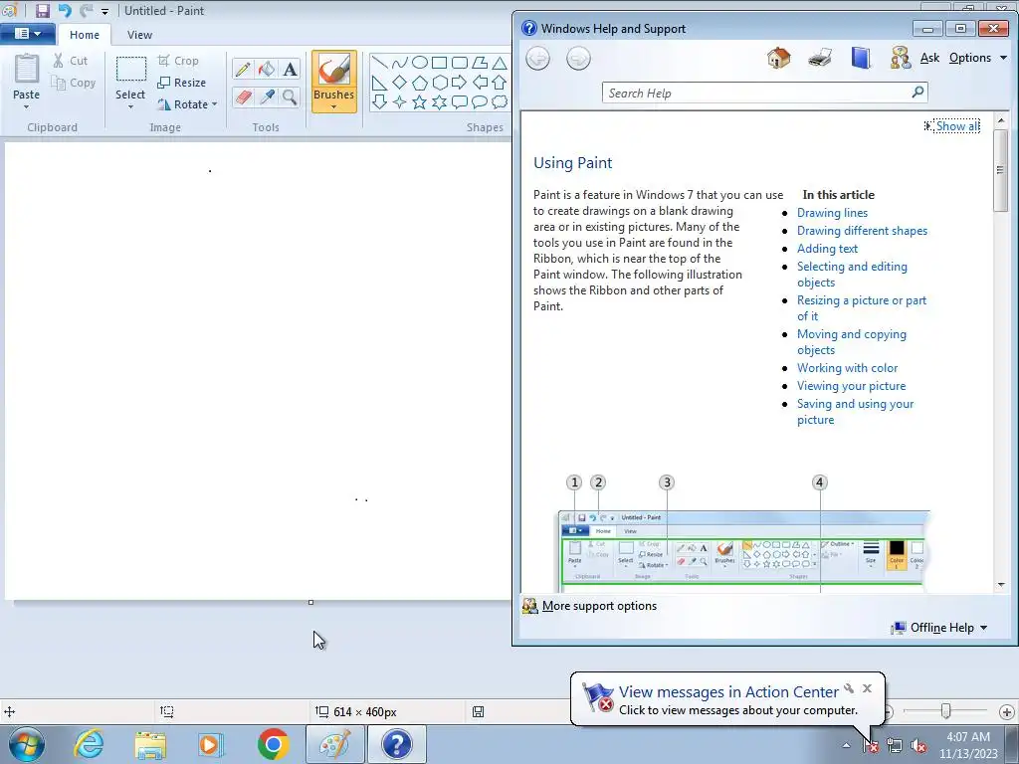1019x764 pixels.
Task: Choose the Rounded rectangle shape
Action: click(x=460, y=63)
